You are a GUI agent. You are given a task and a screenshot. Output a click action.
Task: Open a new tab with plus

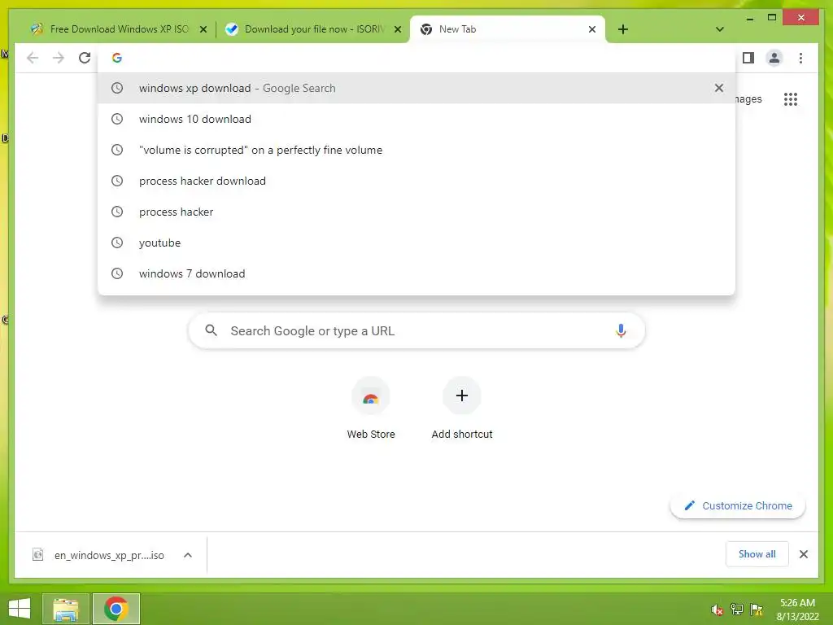(623, 29)
